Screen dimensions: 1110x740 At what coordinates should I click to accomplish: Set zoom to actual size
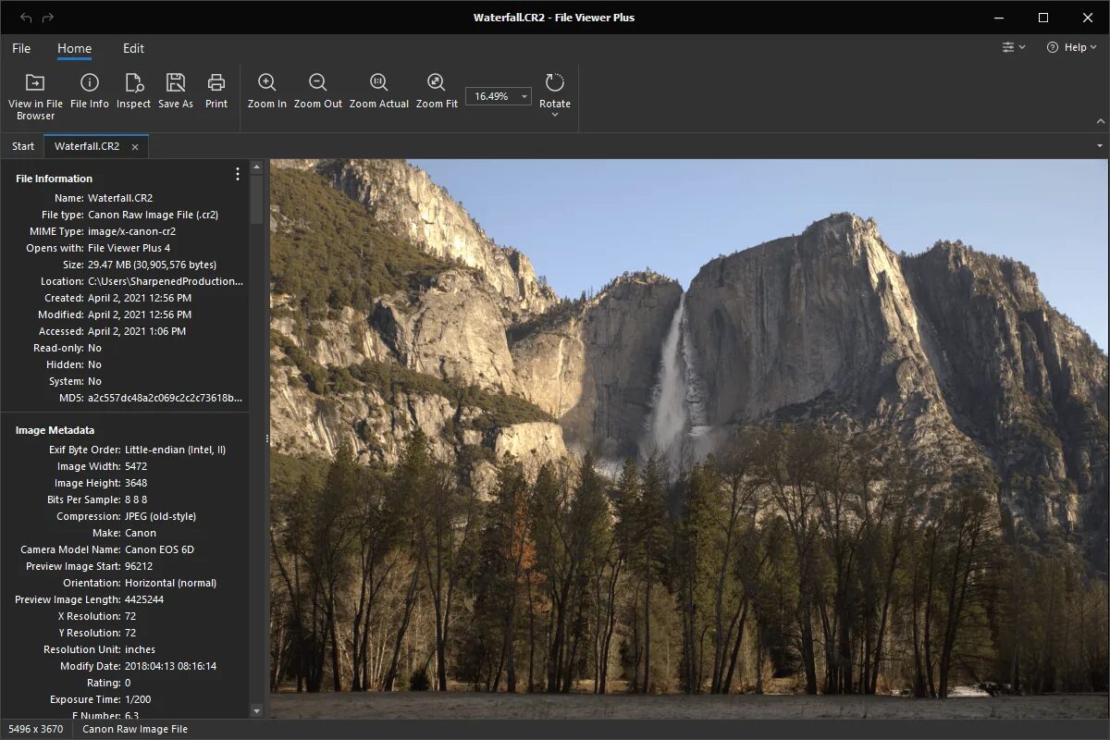[x=379, y=91]
